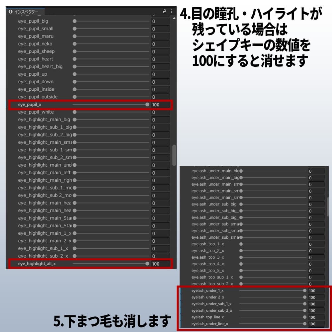The image size is (332, 332).
Task: Edit the eyelash_under_2_x value showing 100
Action: pyautogui.click(x=316, y=297)
